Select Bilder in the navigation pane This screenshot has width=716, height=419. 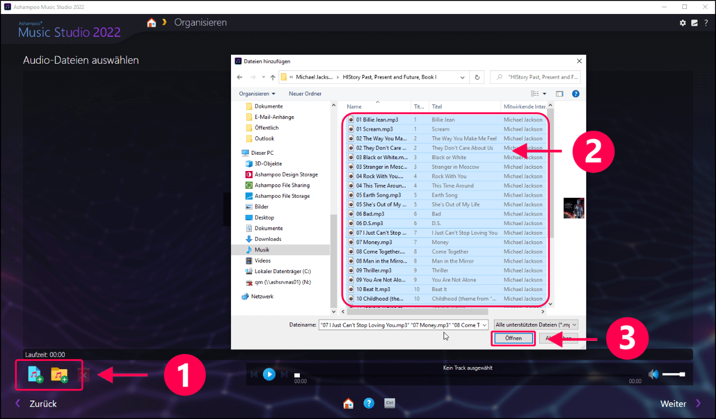(261, 207)
